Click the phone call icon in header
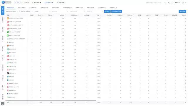 coord(169,3)
